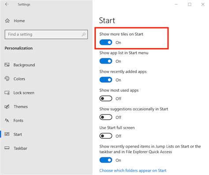
Task: Open the Colors settings page
Action: (x=19, y=79)
